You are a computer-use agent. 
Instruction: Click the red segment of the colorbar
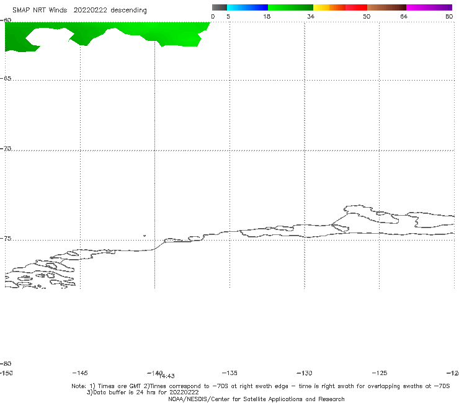(356, 7)
